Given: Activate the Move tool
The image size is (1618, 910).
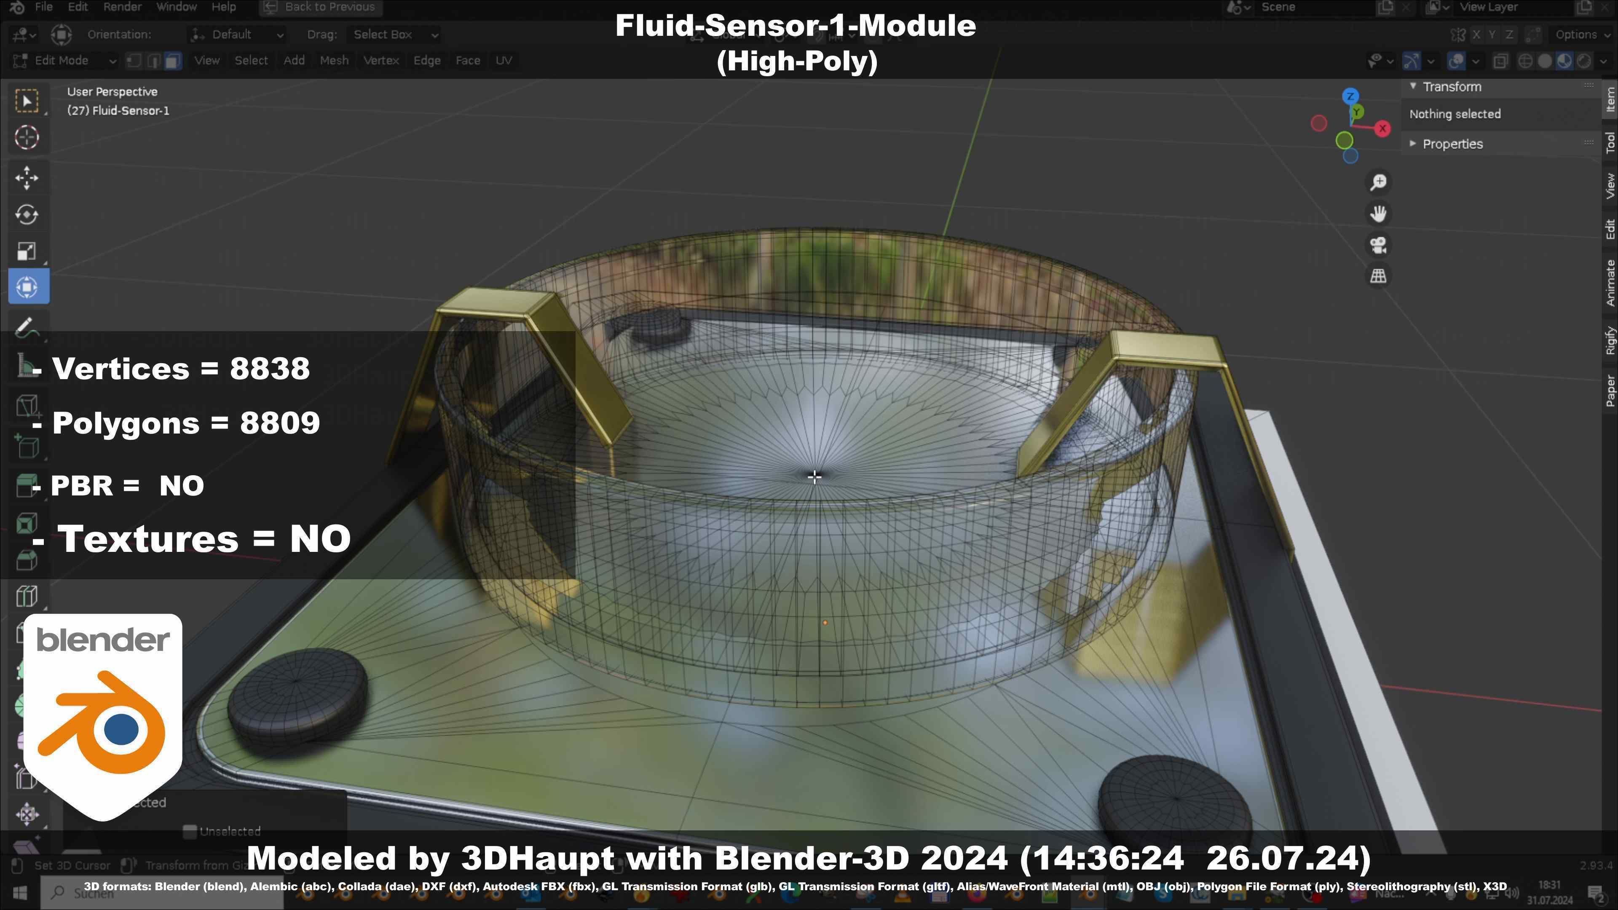Looking at the screenshot, I should pyautogui.click(x=27, y=178).
